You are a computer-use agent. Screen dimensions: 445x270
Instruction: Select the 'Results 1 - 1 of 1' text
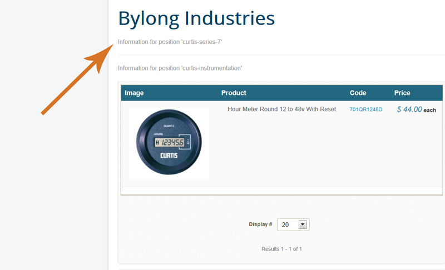pyautogui.click(x=281, y=249)
